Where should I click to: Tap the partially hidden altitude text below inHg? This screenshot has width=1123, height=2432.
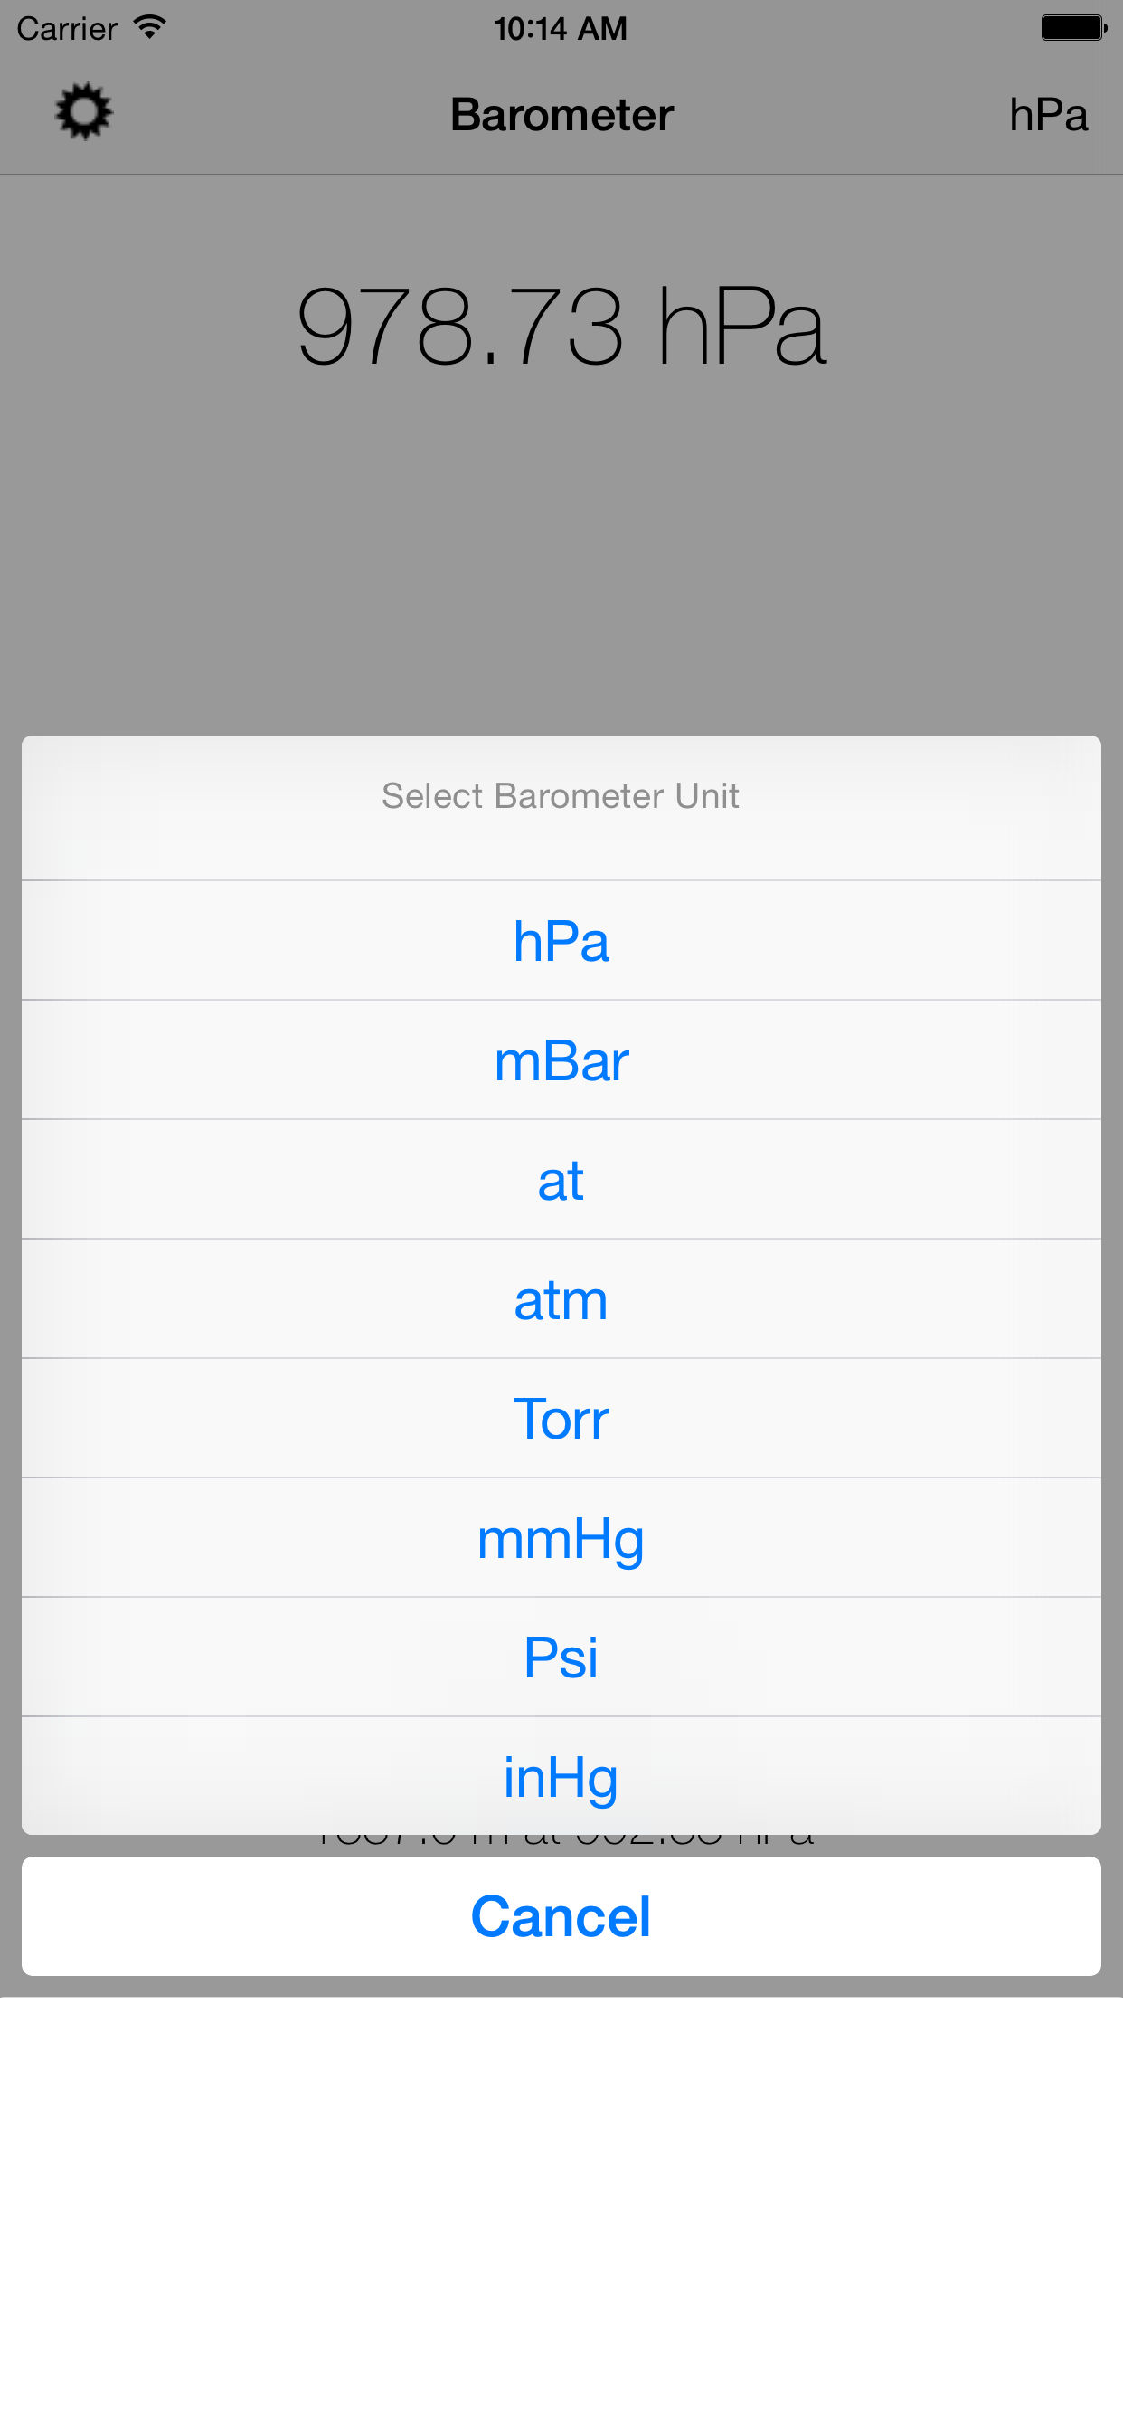[x=561, y=1845]
